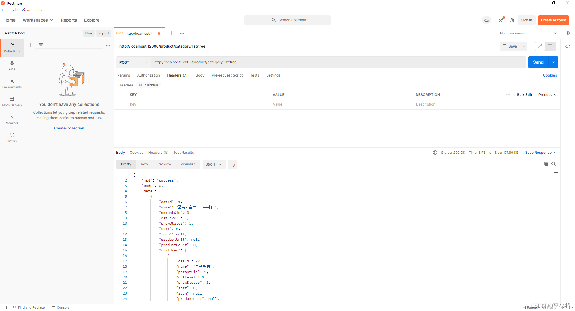Toggle sidebar icon in bottom status bar

click(5, 307)
